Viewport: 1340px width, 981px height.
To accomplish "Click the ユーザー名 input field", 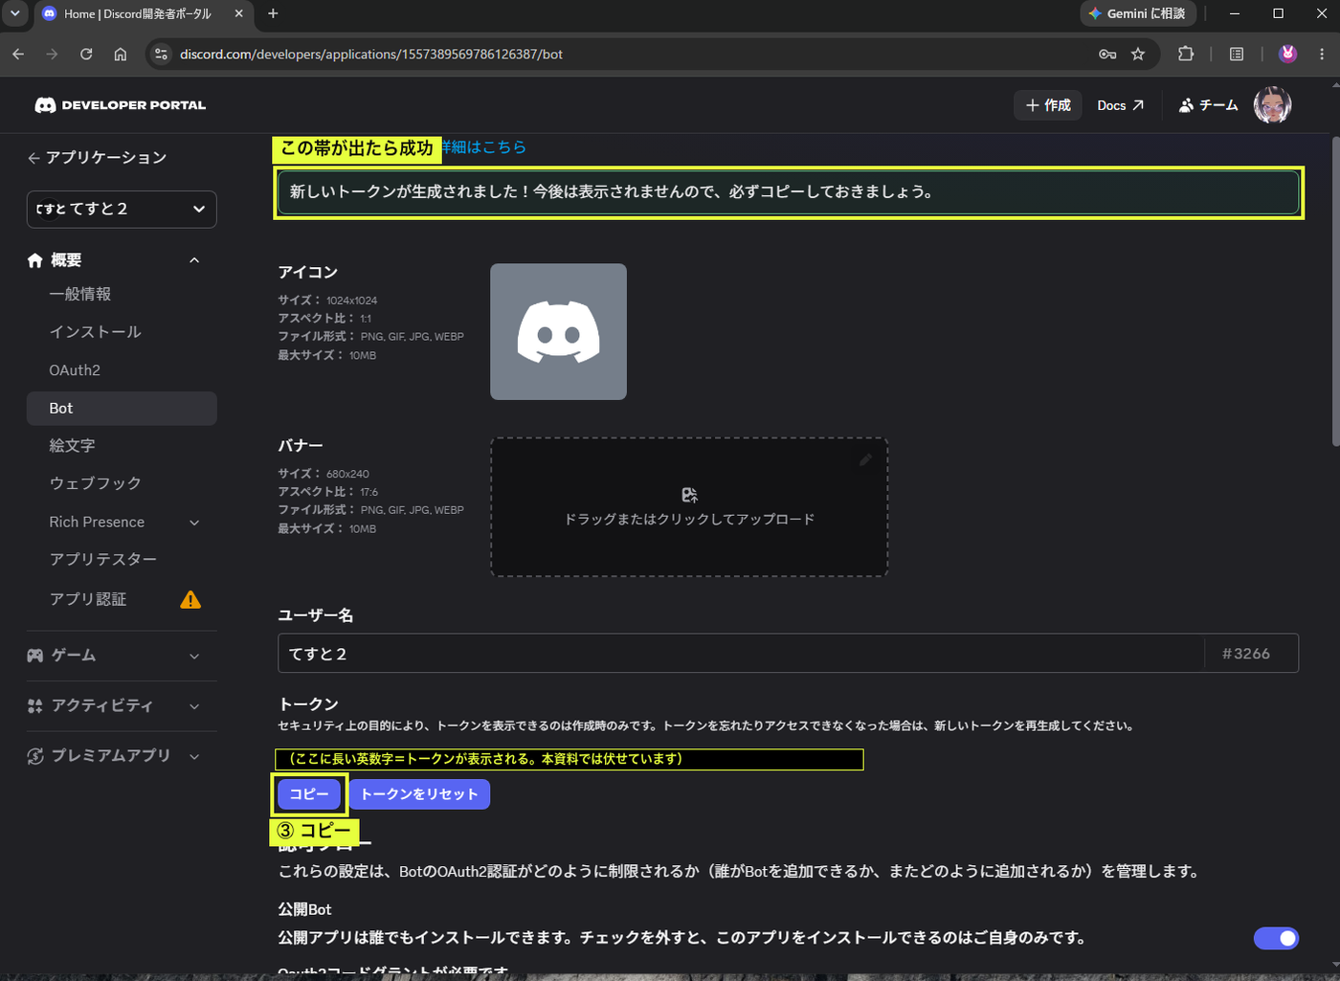I will [741, 654].
